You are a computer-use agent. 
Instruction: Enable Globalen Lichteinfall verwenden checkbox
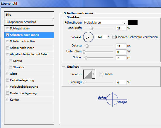coord(113,37)
